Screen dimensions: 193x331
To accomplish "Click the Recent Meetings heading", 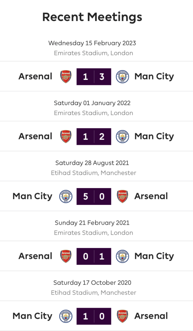I will (x=92, y=17).
